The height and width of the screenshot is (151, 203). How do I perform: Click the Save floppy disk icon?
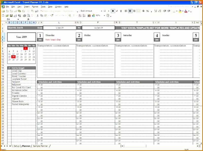[11, 16]
